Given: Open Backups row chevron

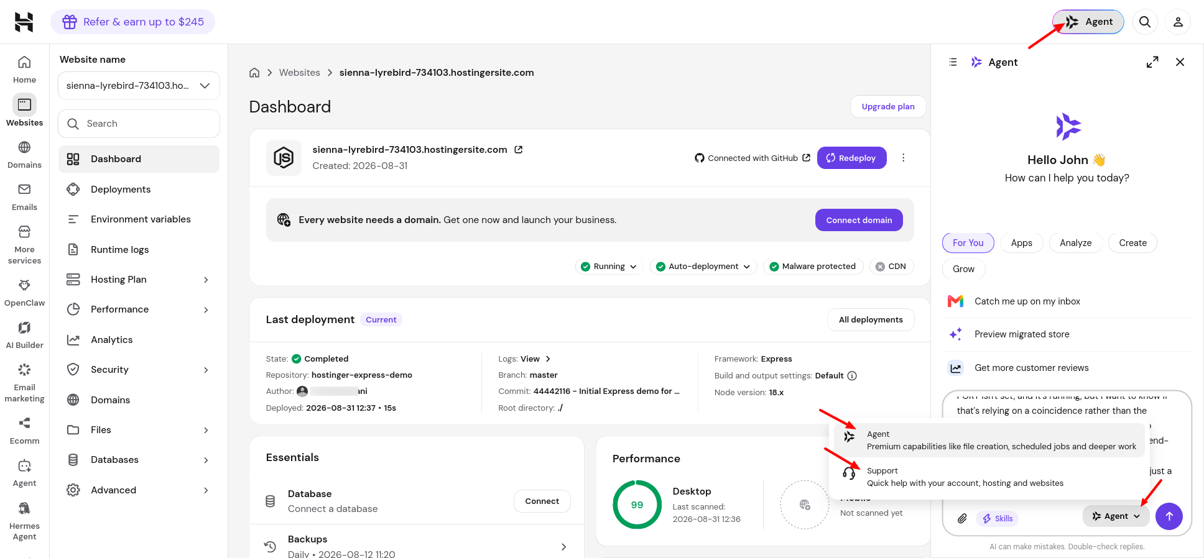Looking at the screenshot, I should (x=563, y=547).
